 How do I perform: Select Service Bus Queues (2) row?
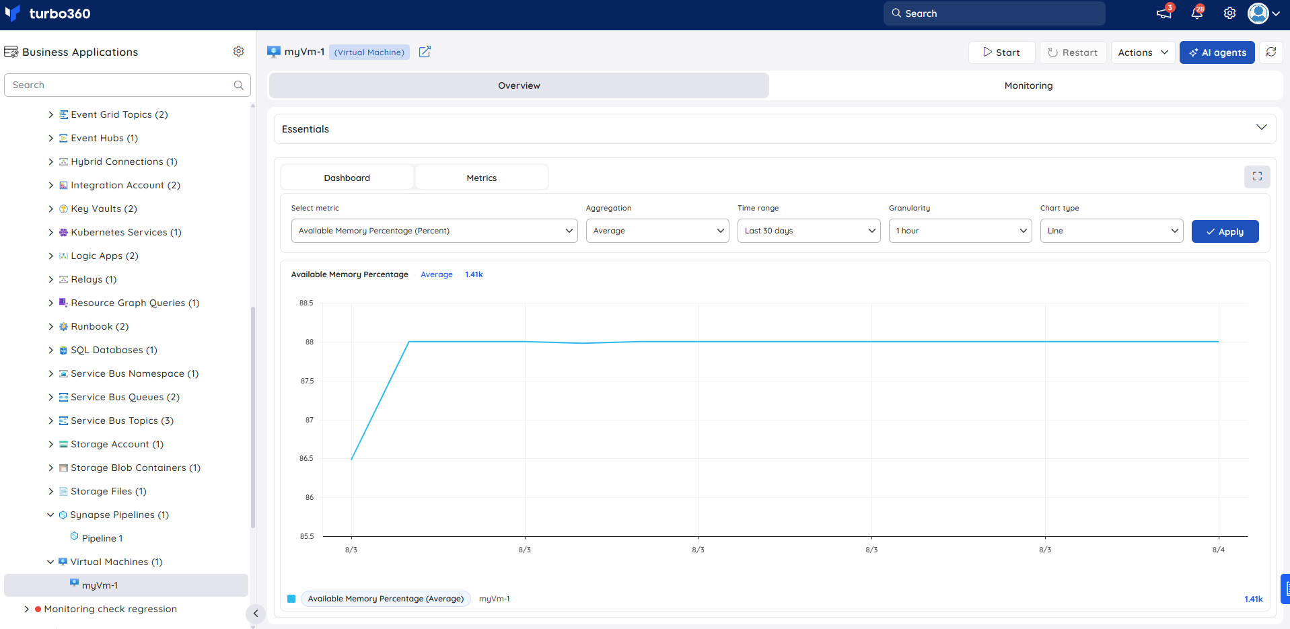click(125, 398)
